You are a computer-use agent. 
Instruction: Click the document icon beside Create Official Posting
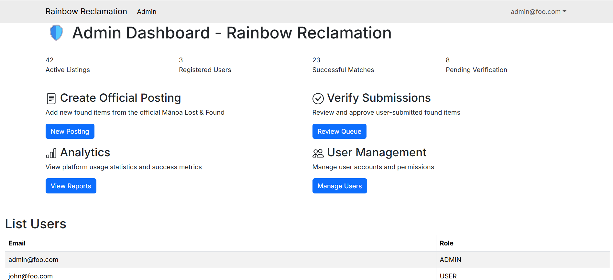click(51, 99)
